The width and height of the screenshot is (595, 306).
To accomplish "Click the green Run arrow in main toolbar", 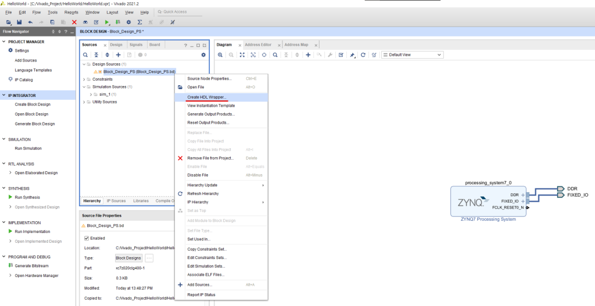I will click(x=107, y=23).
